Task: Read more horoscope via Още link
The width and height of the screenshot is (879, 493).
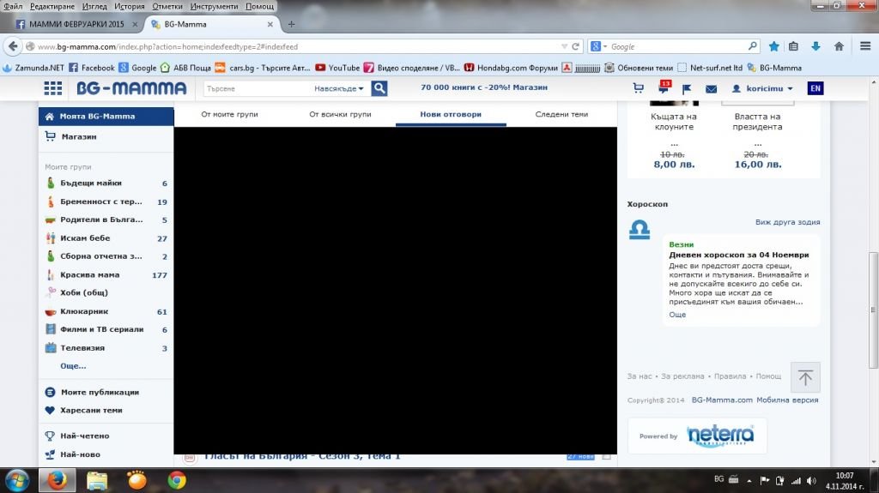Action: [677, 315]
